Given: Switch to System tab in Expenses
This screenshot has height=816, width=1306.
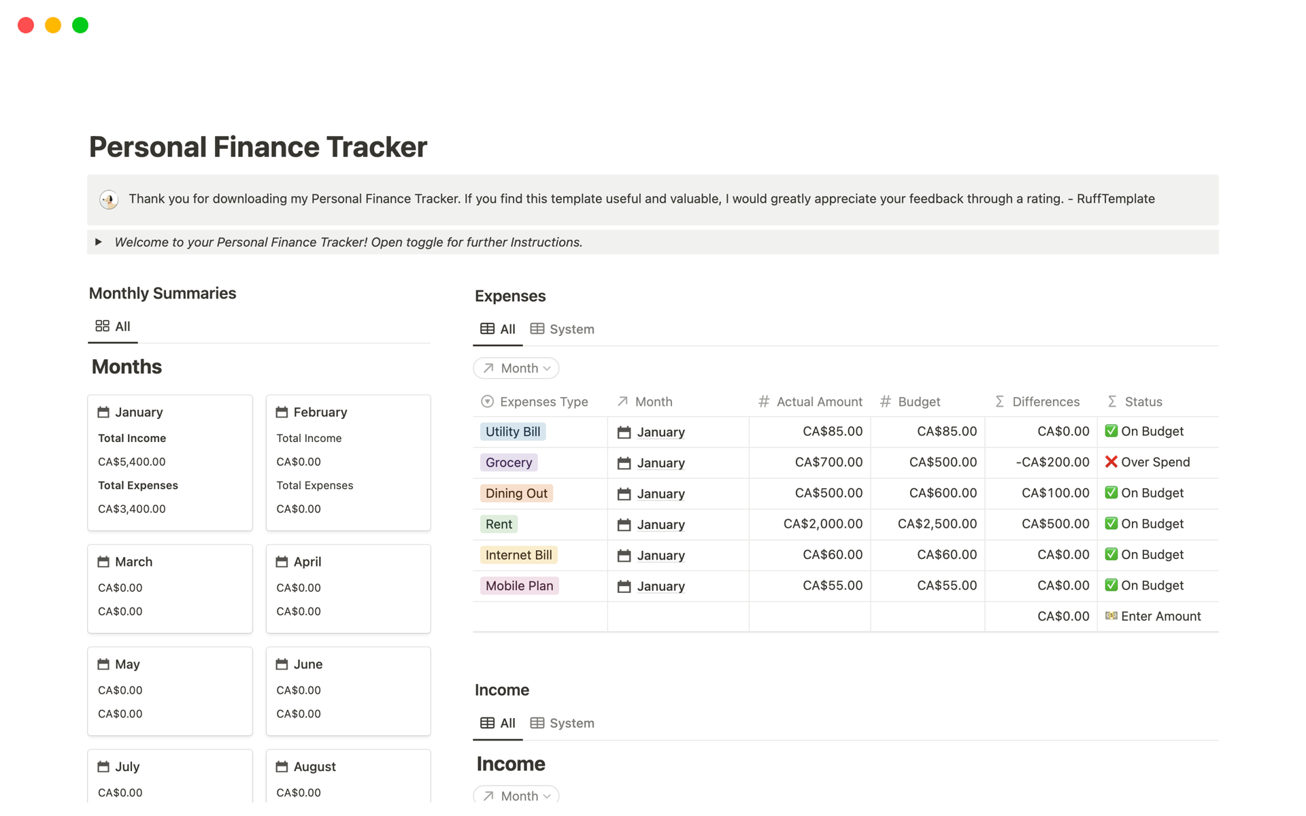Looking at the screenshot, I should 562,329.
